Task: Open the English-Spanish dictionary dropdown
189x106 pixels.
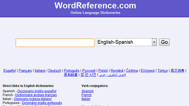Action: coord(126,42)
